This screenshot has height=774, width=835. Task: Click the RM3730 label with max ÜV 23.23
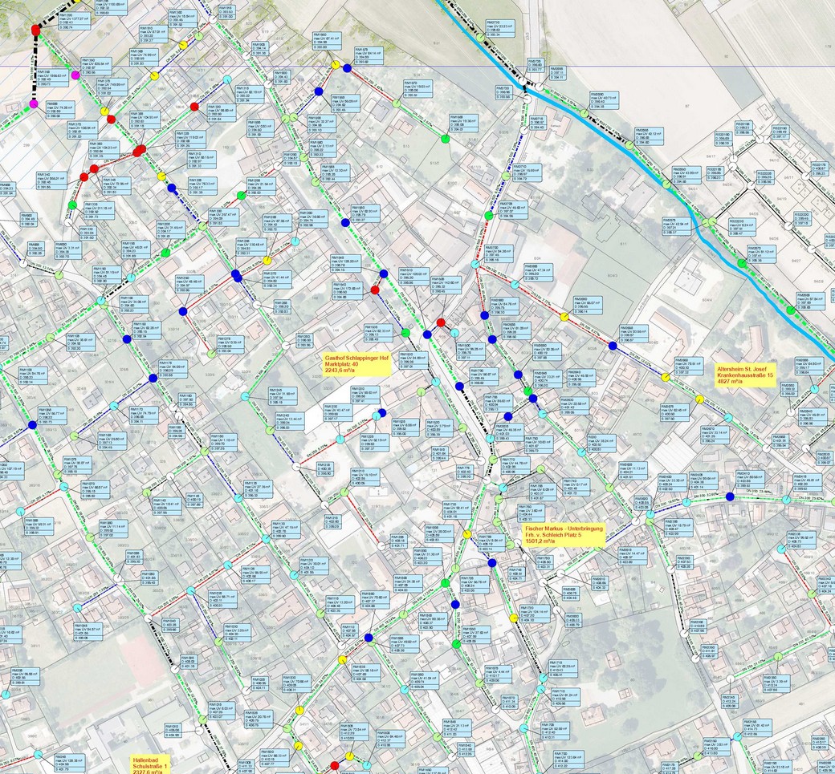click(499, 29)
